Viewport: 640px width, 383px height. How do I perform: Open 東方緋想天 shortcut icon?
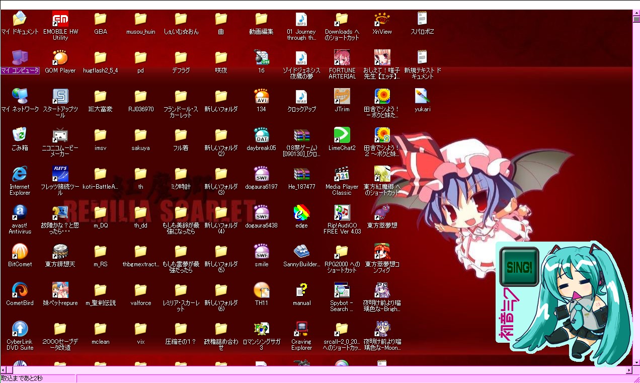pos(60,252)
